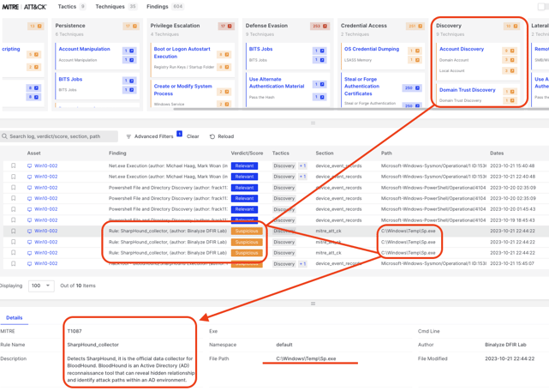The height and width of the screenshot is (391, 549).
Task: Click the Persistence tactic count badge 17
Action: pyautogui.click(x=131, y=26)
